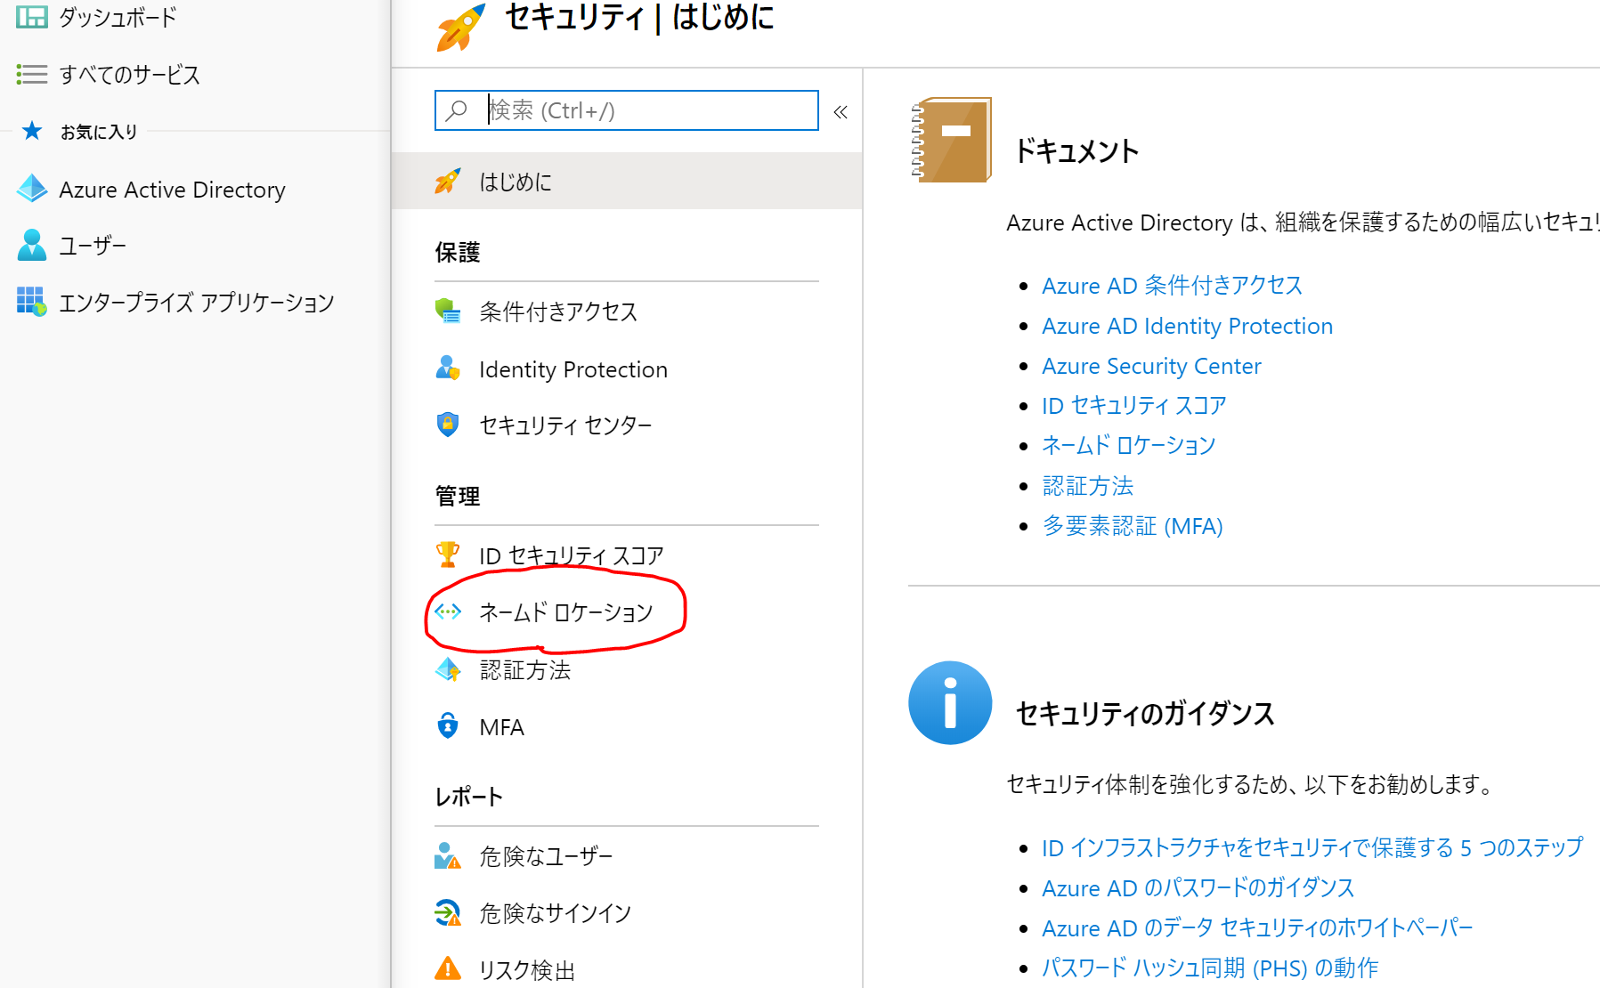Click the レポート section heading

coord(468,797)
